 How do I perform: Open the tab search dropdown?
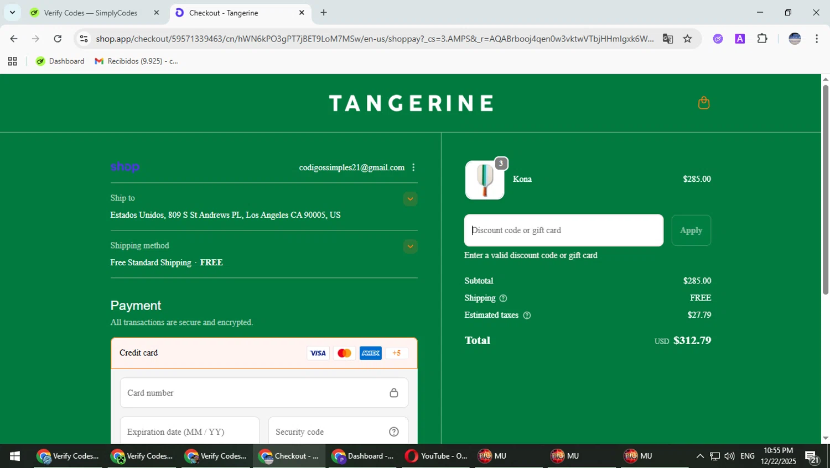click(12, 12)
